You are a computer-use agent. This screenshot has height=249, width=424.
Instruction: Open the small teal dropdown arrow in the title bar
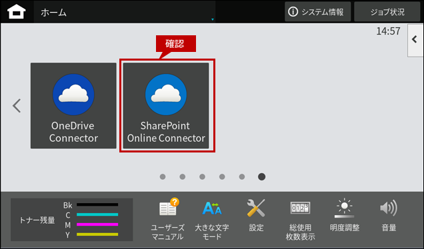[213, 19]
